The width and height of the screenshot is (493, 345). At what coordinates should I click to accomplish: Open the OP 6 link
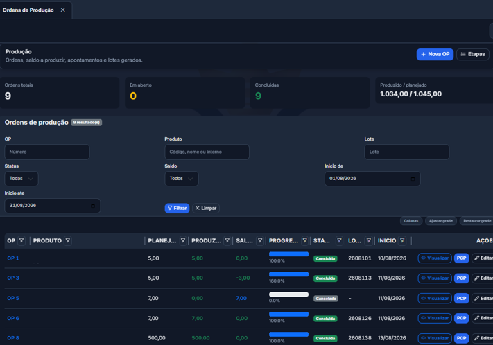13,318
